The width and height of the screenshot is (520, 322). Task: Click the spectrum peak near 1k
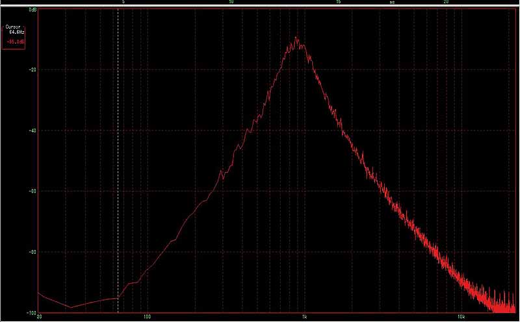coord(296,40)
